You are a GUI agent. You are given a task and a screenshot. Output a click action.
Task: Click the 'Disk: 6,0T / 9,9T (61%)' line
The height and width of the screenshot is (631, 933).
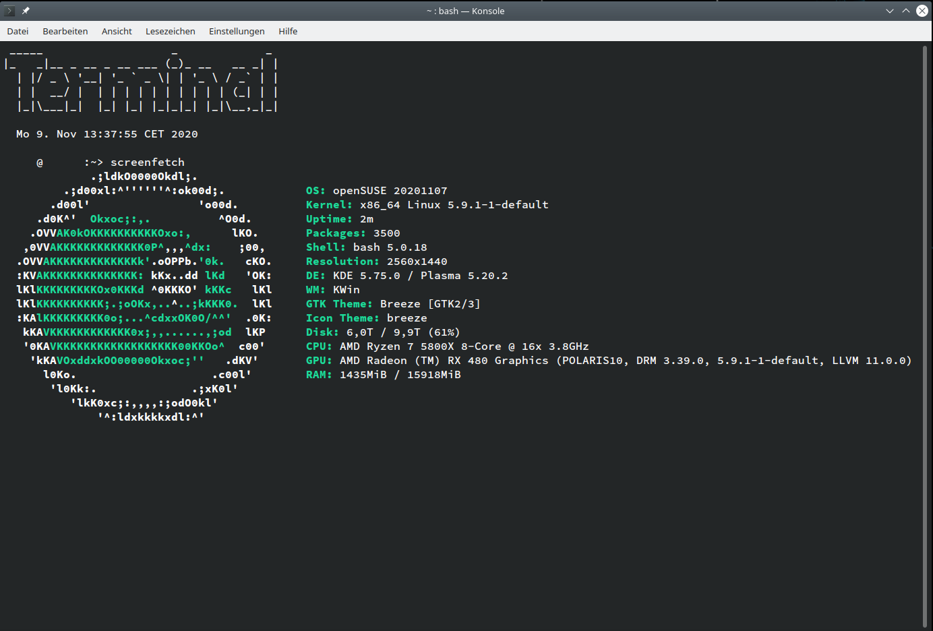pos(384,332)
